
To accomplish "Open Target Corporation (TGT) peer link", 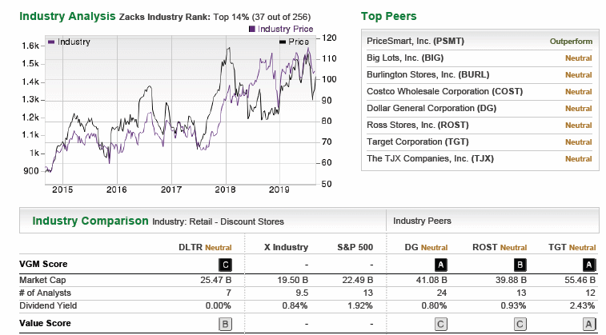I will [417, 142].
